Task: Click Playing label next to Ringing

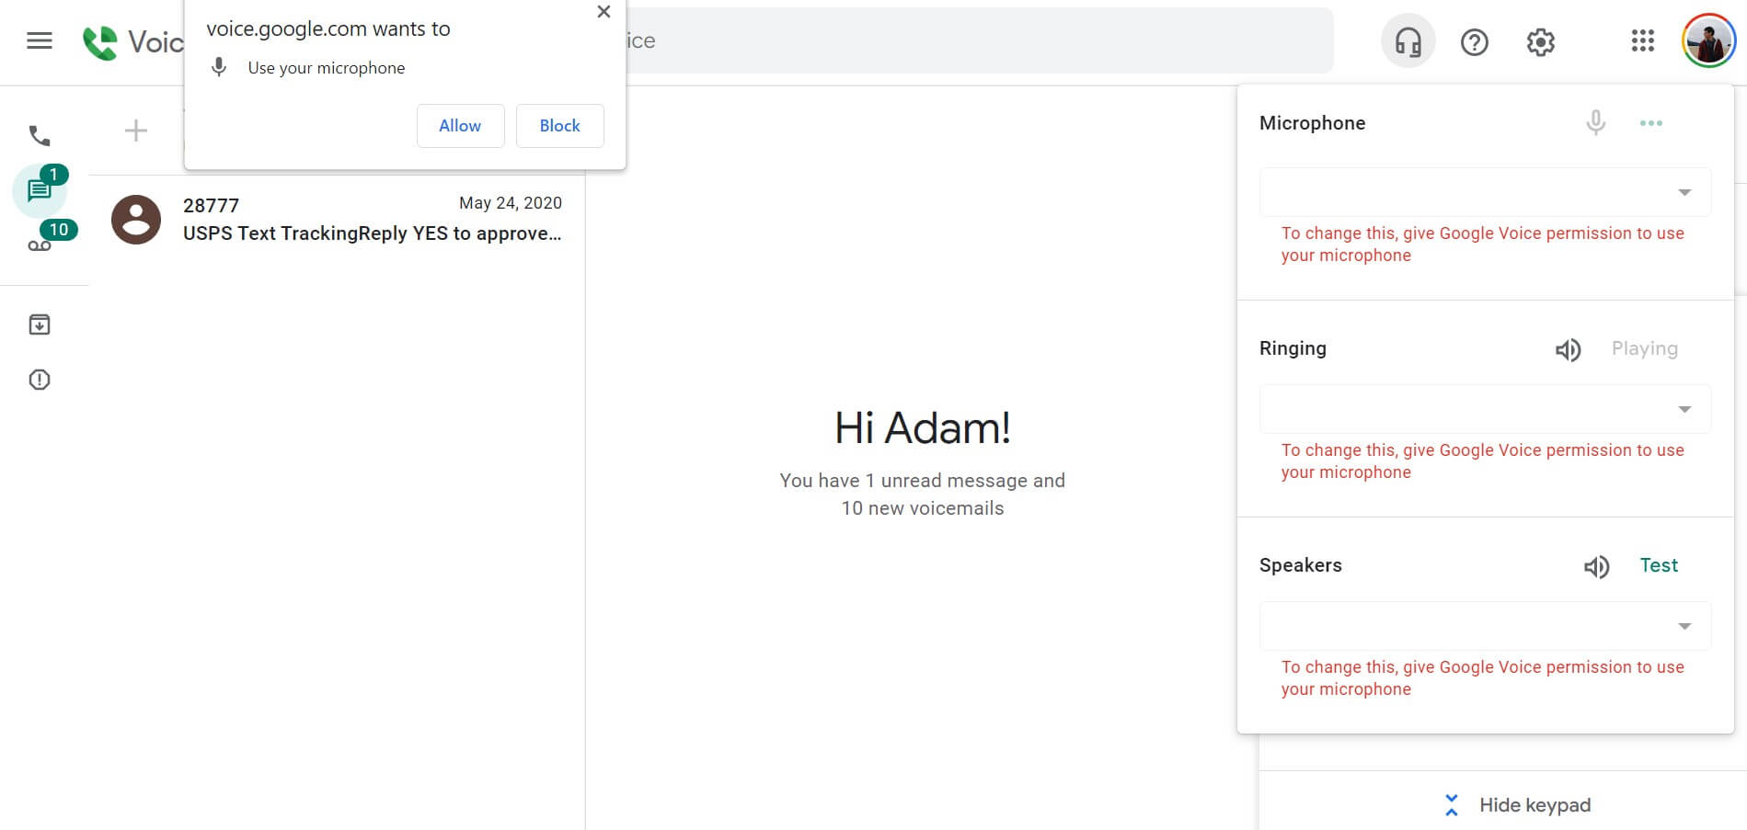Action: pos(1645,349)
